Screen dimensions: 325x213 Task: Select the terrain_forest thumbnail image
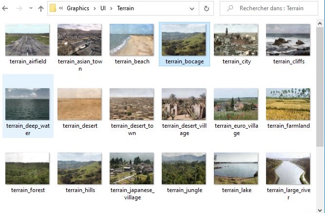[x=27, y=169]
